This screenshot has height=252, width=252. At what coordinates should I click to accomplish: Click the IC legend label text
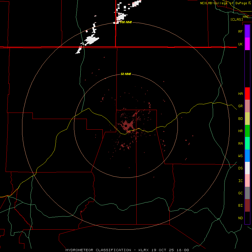click(240, 181)
